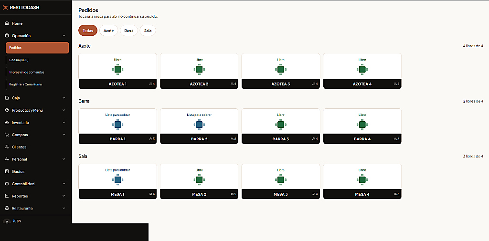Filter tables by Barra
The width and height of the screenshot is (489, 241).
[129, 31]
